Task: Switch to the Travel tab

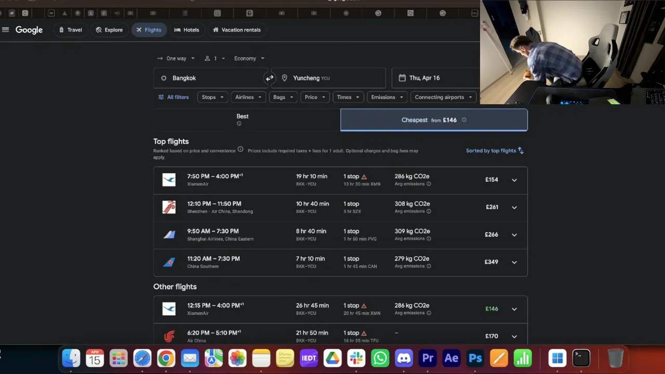Action: tap(70, 30)
